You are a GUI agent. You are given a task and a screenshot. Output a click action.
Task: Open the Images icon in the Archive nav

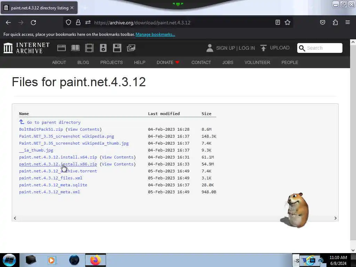pyautogui.click(x=131, y=48)
